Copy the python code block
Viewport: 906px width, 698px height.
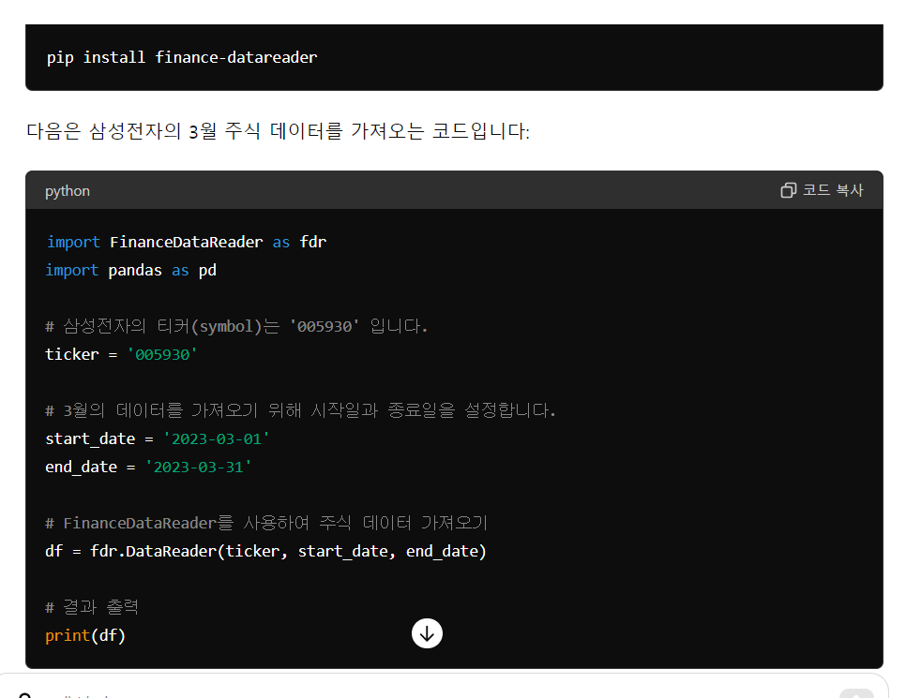pos(822,190)
